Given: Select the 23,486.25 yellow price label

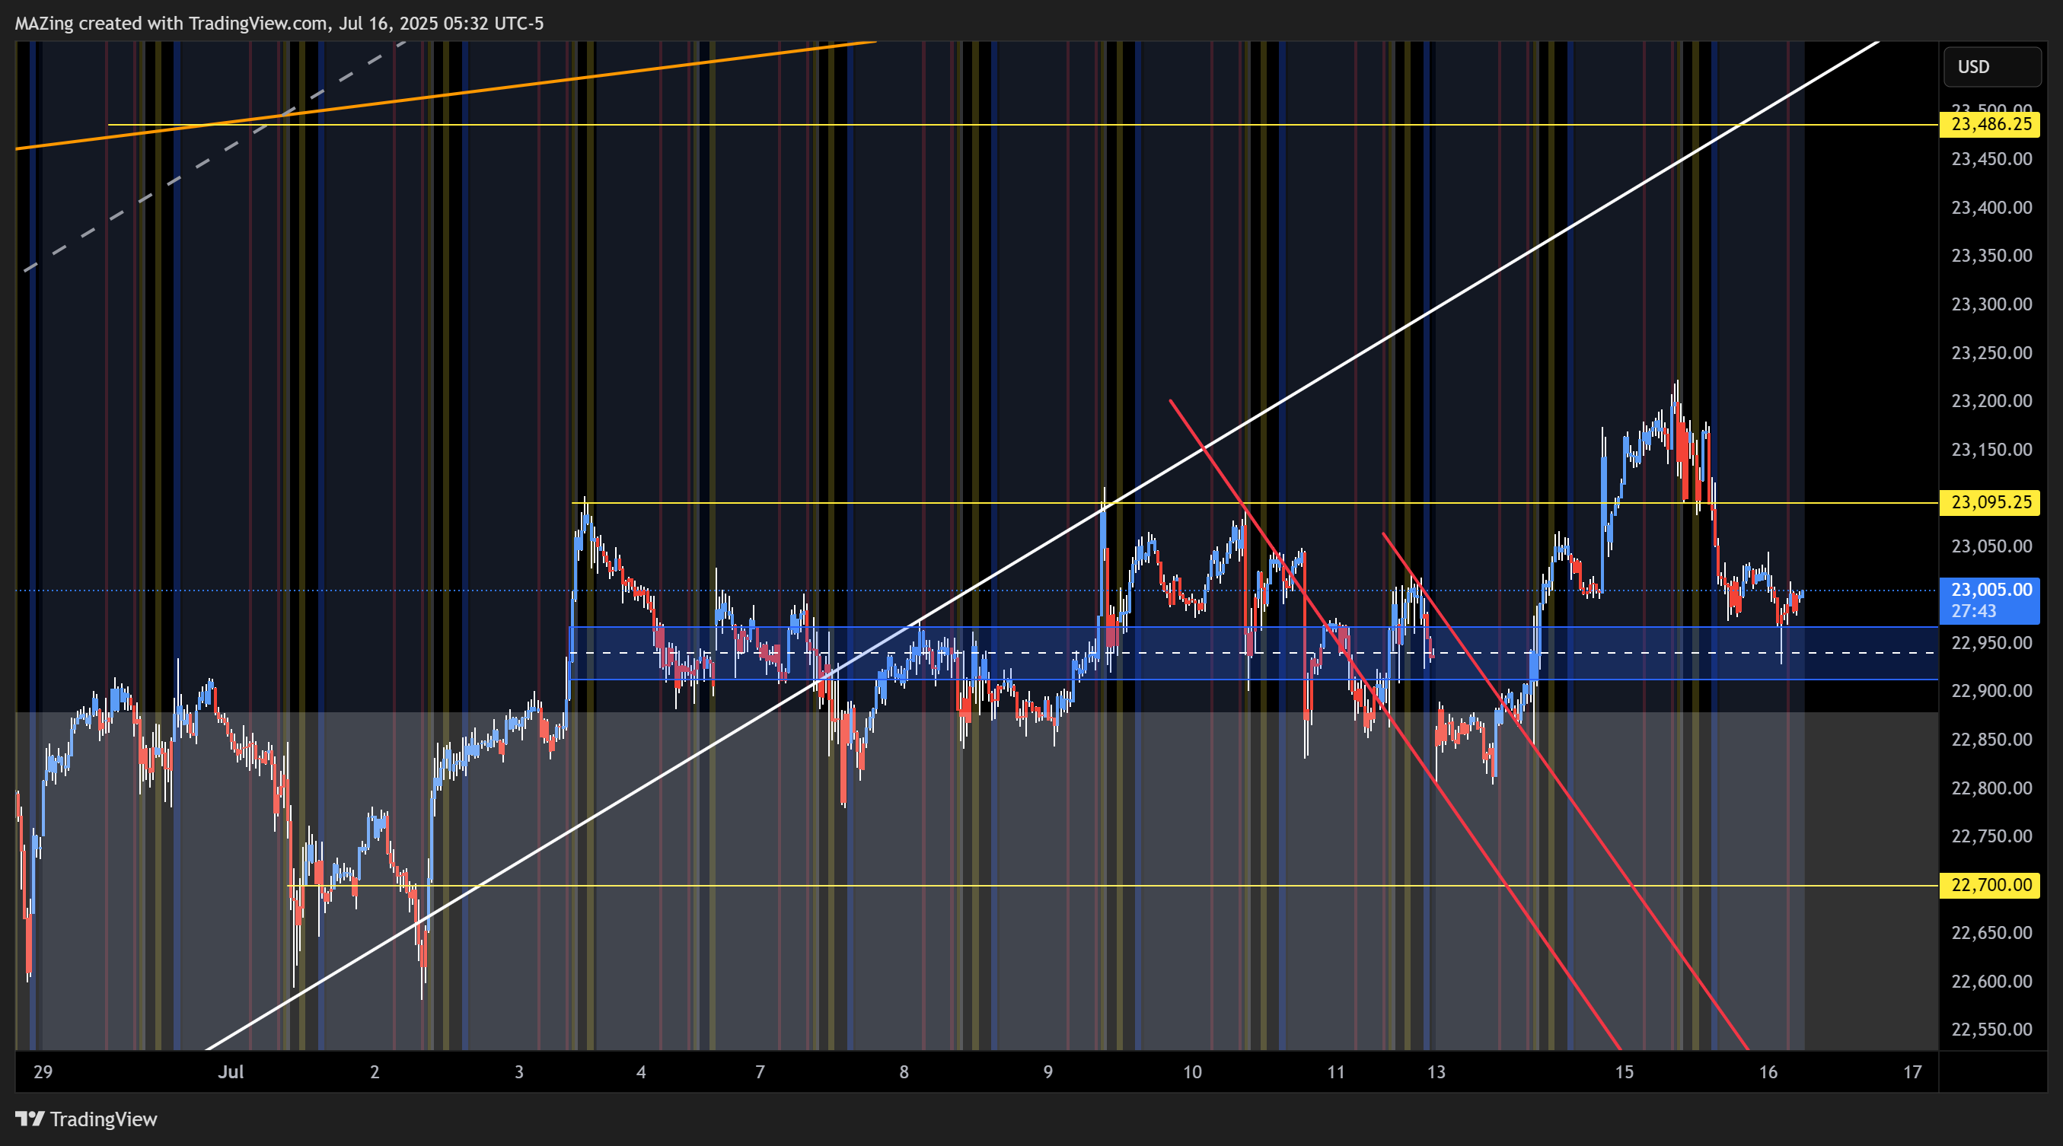Looking at the screenshot, I should tap(1989, 124).
